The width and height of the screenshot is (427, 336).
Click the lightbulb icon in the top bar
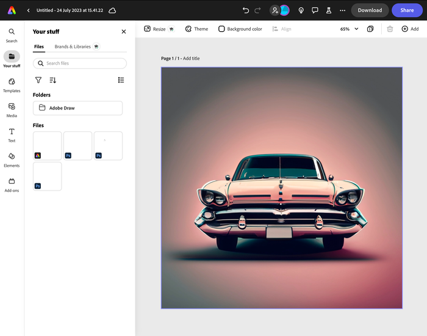coord(301,10)
